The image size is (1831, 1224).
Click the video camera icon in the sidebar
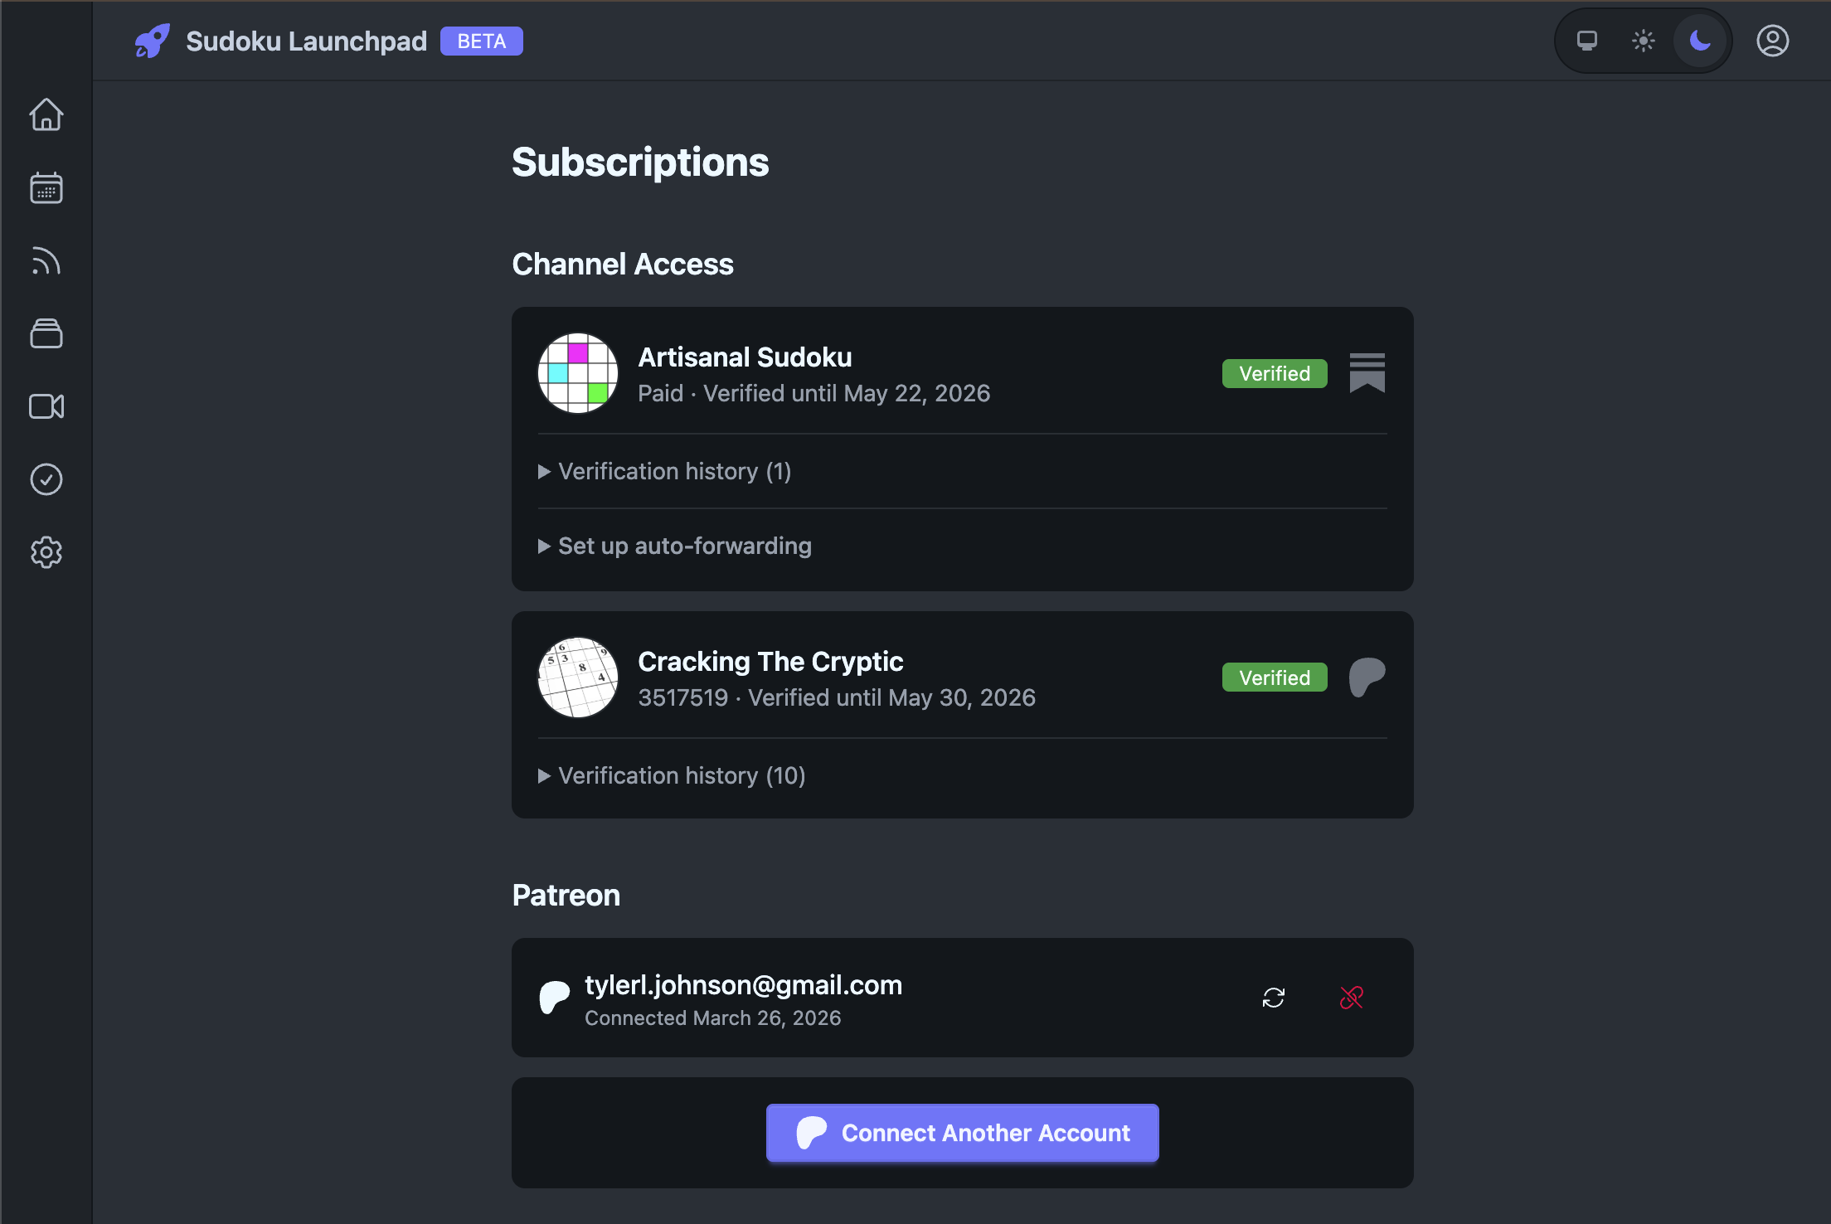click(46, 406)
